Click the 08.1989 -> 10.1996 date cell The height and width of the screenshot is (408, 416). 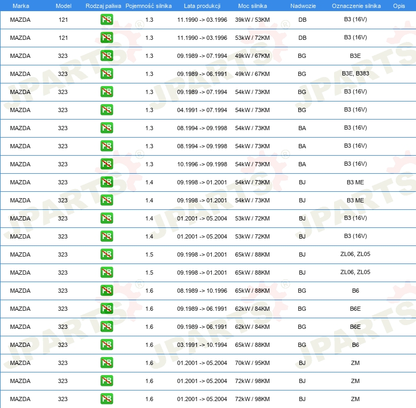pyautogui.click(x=202, y=291)
